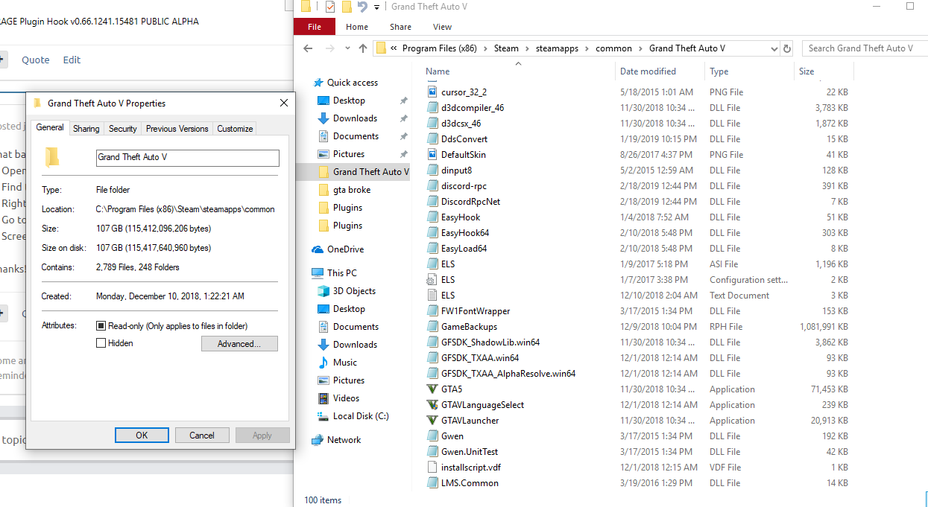Open the recent locations dropdown arrow
This screenshot has height=507, width=928.
(347, 48)
